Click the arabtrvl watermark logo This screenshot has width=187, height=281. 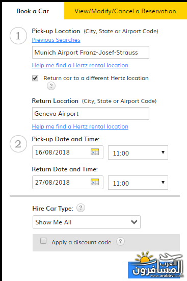tap(156, 265)
